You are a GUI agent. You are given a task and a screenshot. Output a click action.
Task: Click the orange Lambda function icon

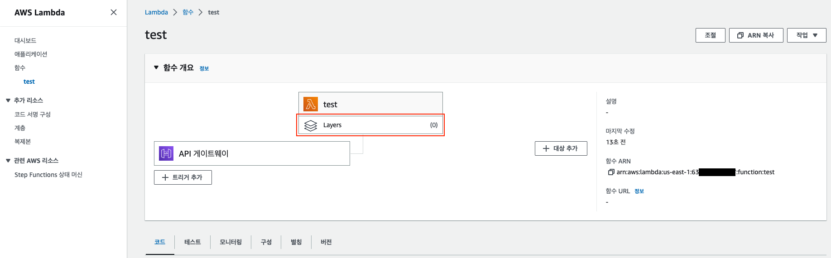coord(311,104)
